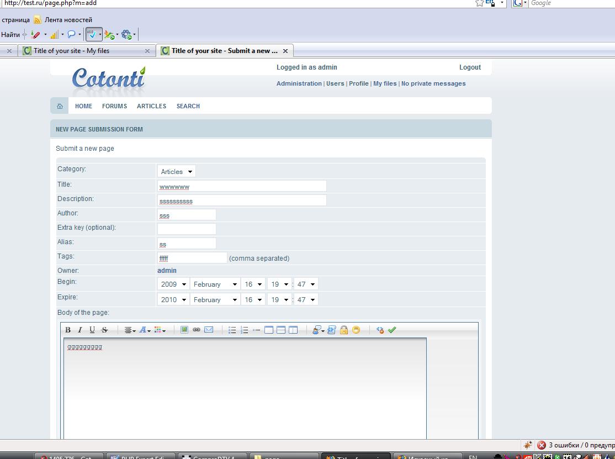Insert a hyperlink with the link icon

197,330
